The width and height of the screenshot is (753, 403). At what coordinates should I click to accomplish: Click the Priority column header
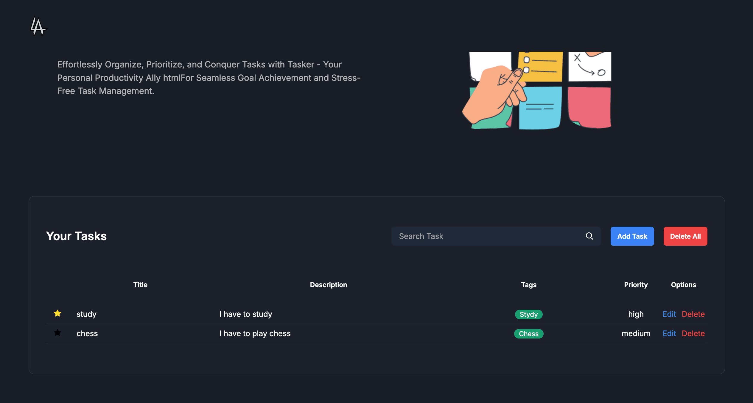(x=636, y=284)
